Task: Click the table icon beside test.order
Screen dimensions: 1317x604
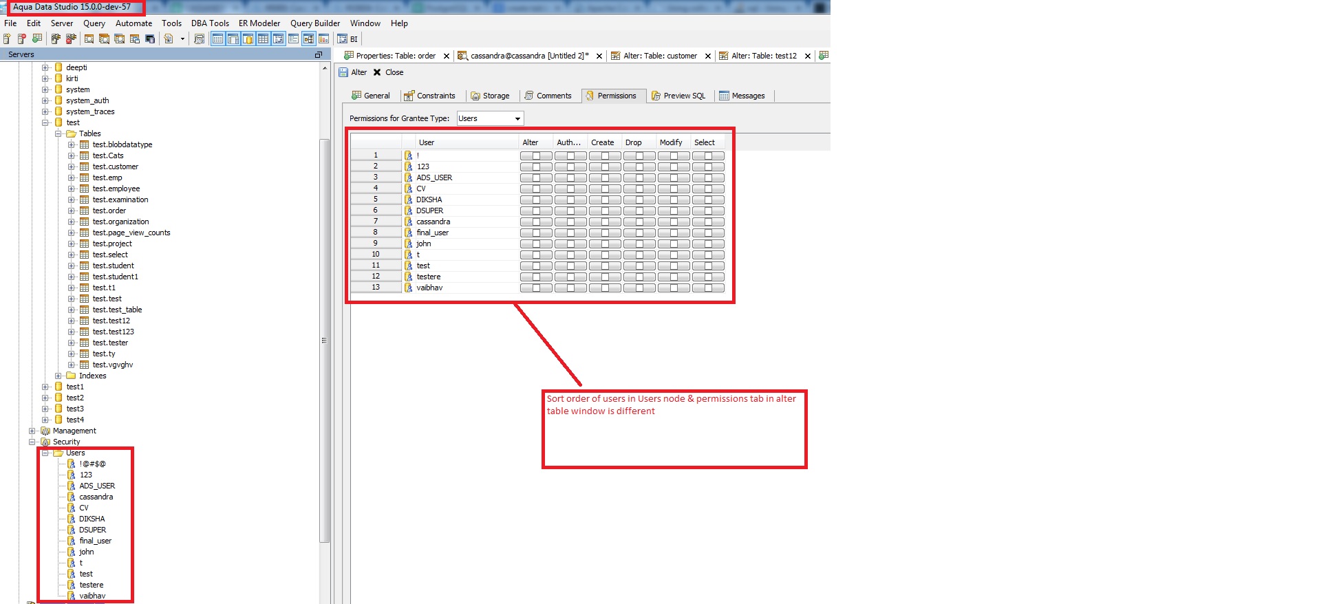Action: click(x=84, y=211)
